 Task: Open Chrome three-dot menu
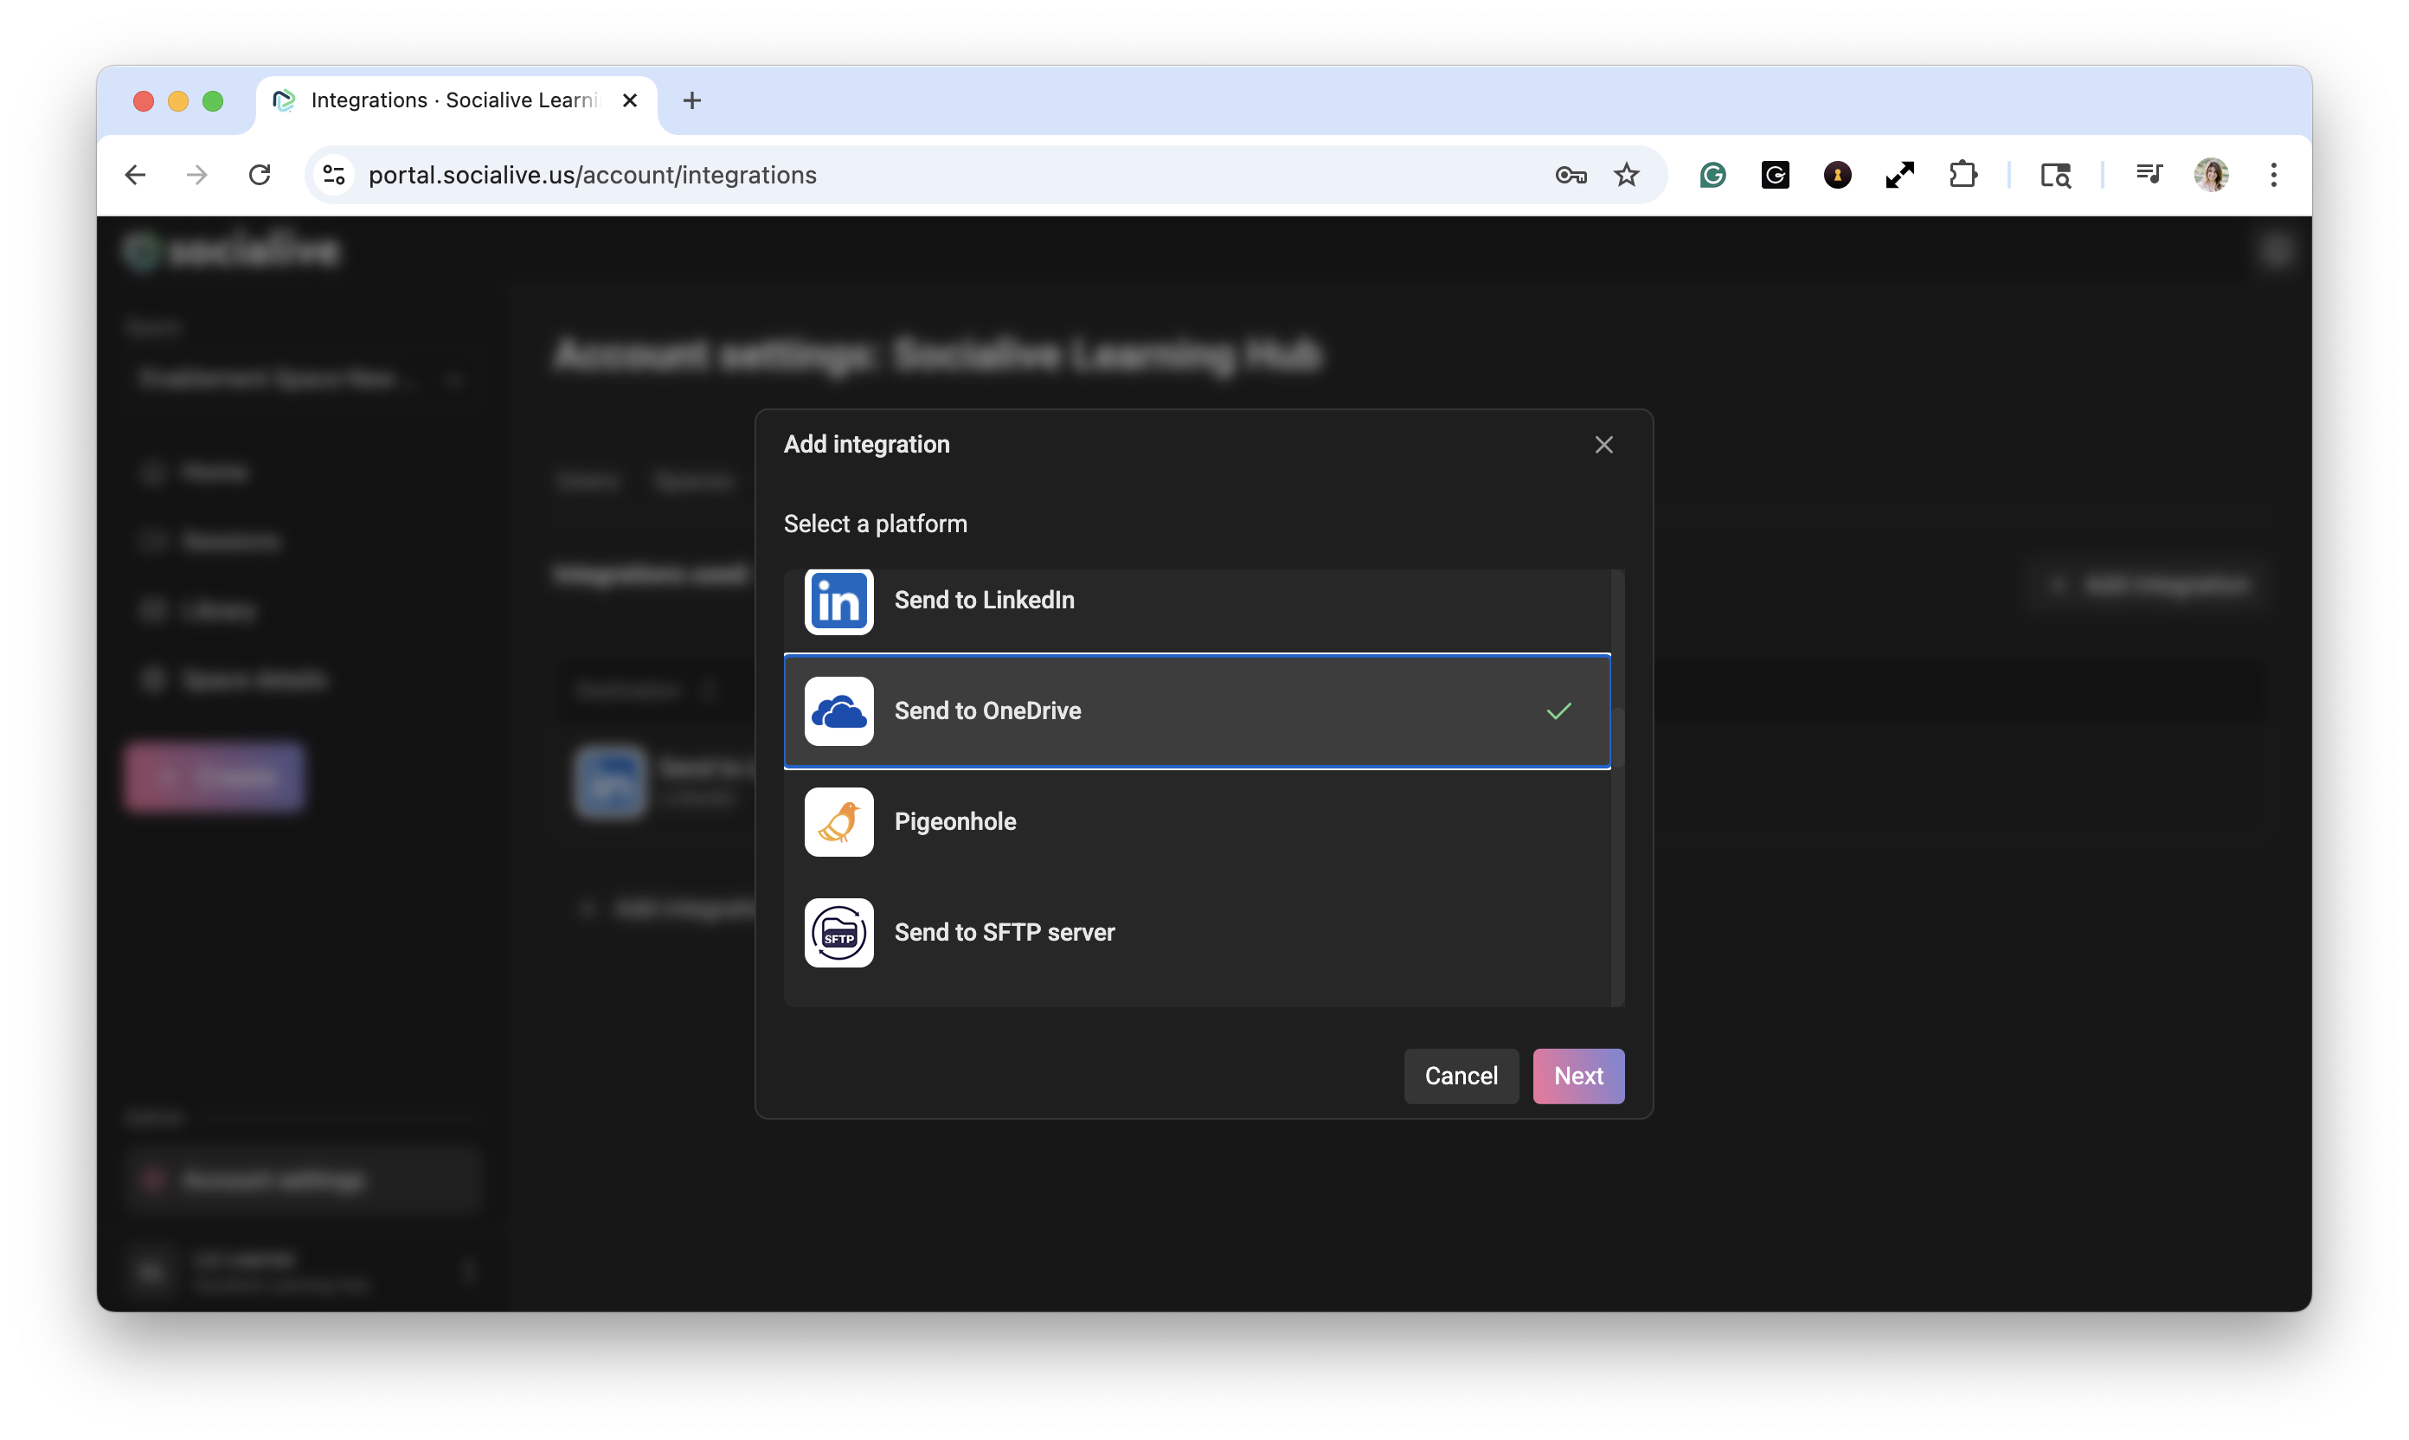tap(2273, 176)
